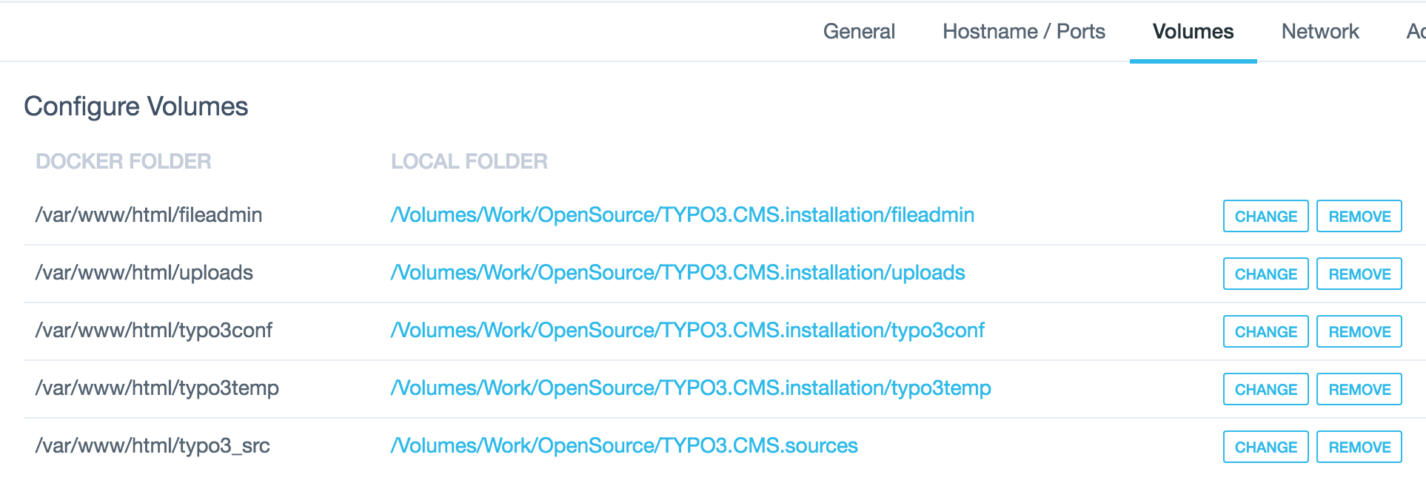The width and height of the screenshot is (1426, 497).
Task: Select the /var/www/html/uploads docker path
Action: [144, 272]
